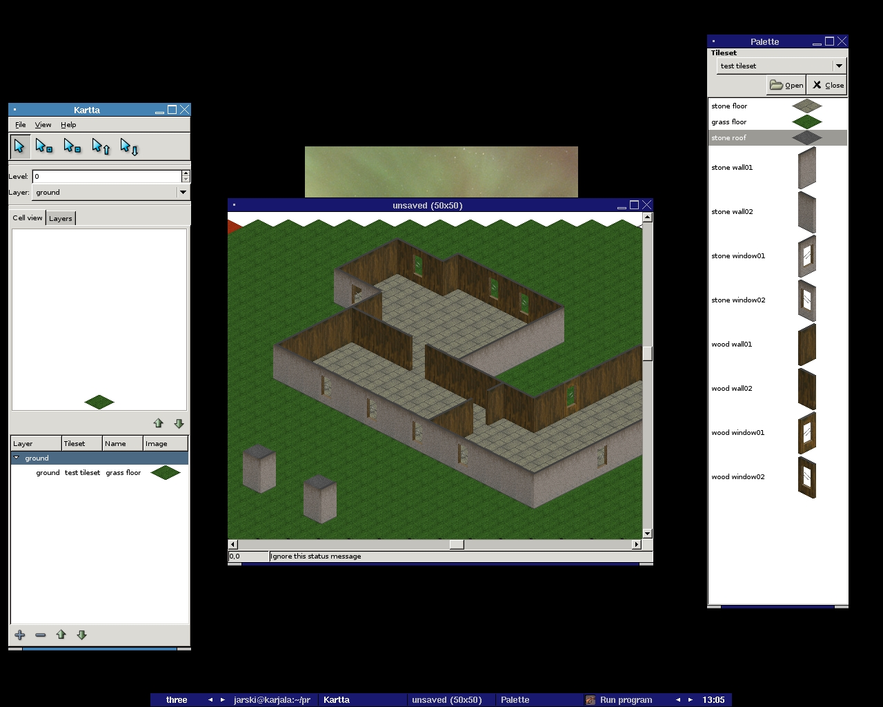The image size is (883, 707).
Task: Click the minus icon below layer list
Action: coord(41,635)
